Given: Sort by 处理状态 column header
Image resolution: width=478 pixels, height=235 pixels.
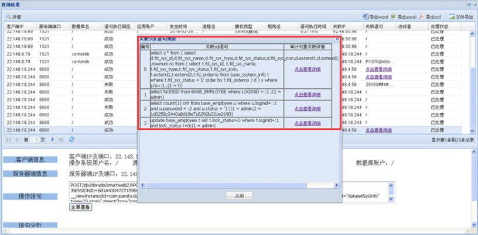Looking at the screenshot, I should pyautogui.click(x=439, y=27).
